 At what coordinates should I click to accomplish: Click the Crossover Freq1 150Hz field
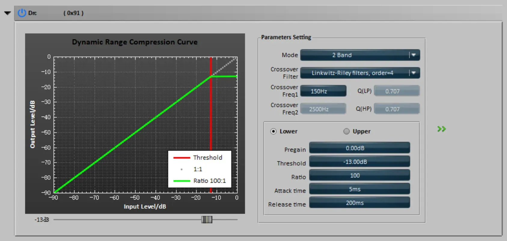[323, 91]
